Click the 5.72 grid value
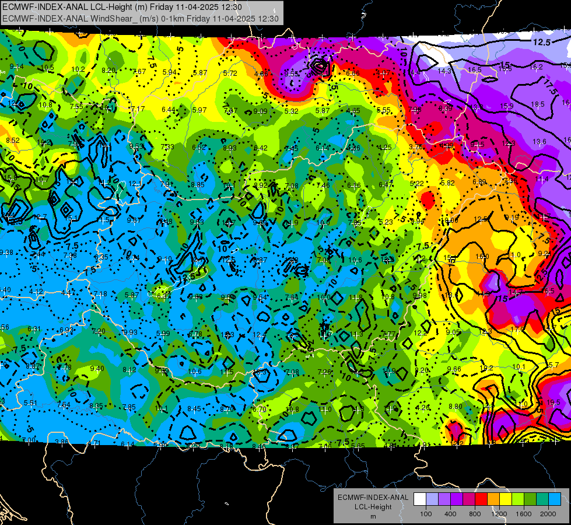 point(230,73)
